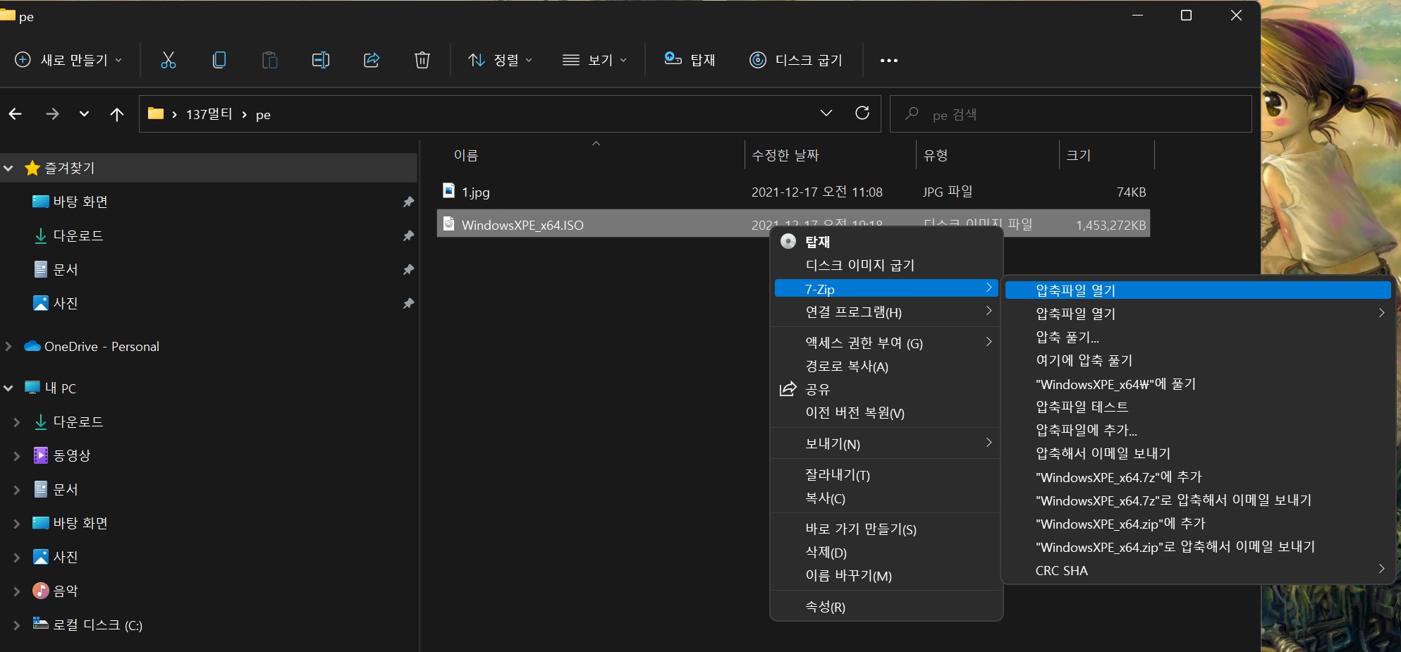Click the Paste clipboard icon

[x=270, y=60]
